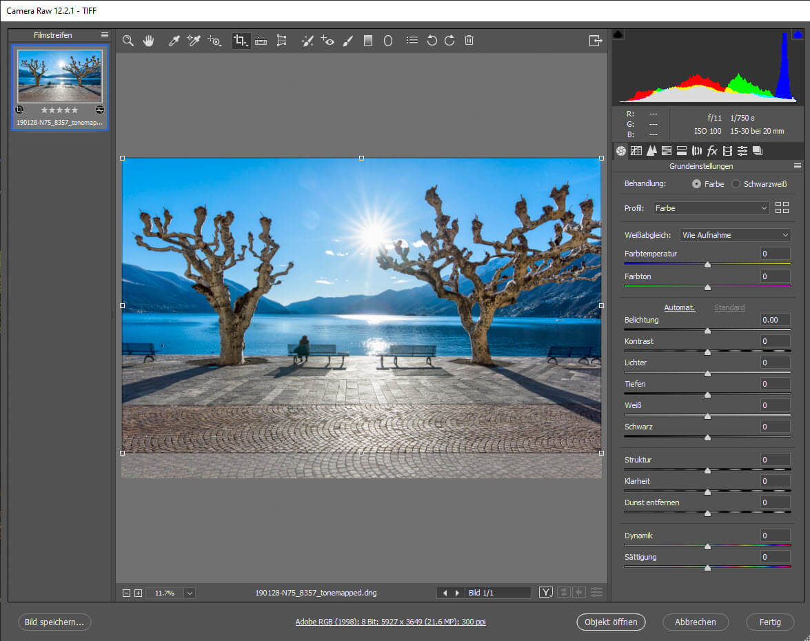Click the Belichtung slider handle
Screen dimensions: 810x641
[707, 331]
